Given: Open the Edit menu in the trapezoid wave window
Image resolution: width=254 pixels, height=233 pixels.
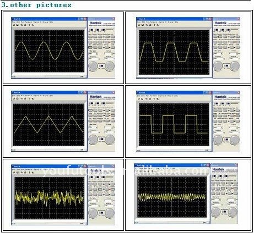Looking at the screenshot, I should coord(143,22).
